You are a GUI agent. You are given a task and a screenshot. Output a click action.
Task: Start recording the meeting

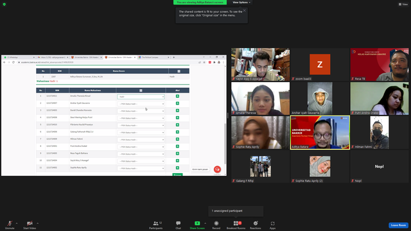(216, 225)
